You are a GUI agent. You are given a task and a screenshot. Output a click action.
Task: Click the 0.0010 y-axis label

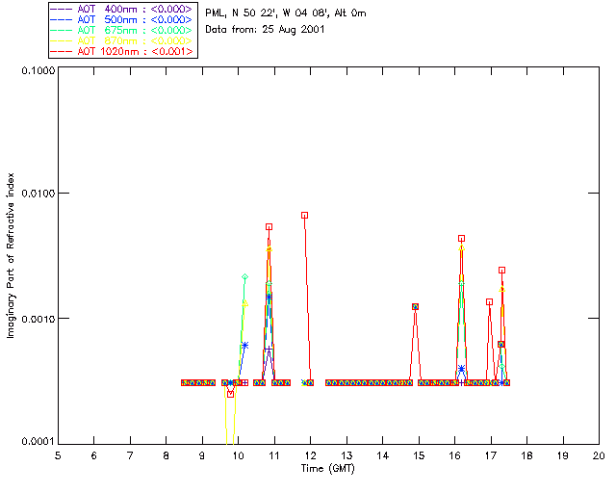tap(38, 319)
